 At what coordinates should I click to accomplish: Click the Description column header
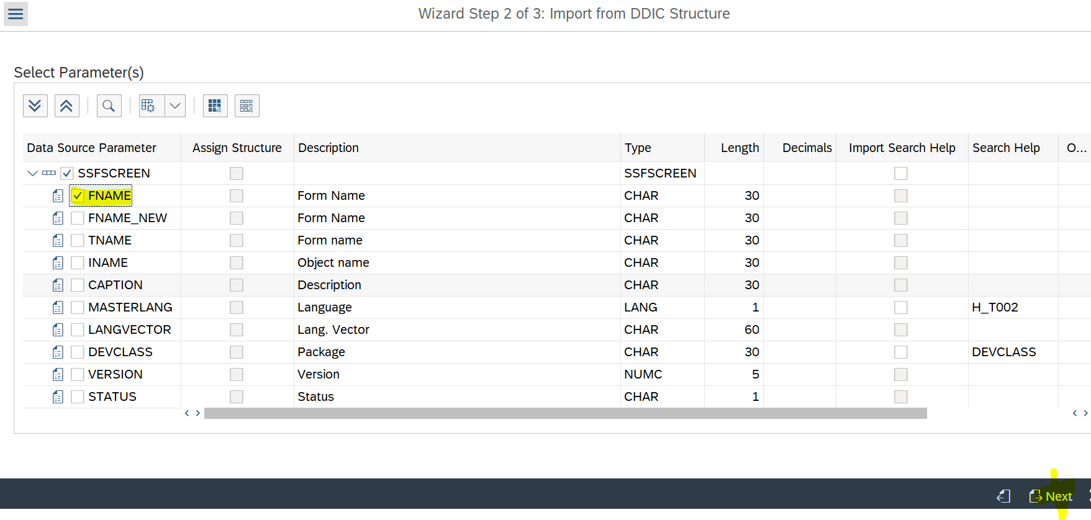coord(328,148)
